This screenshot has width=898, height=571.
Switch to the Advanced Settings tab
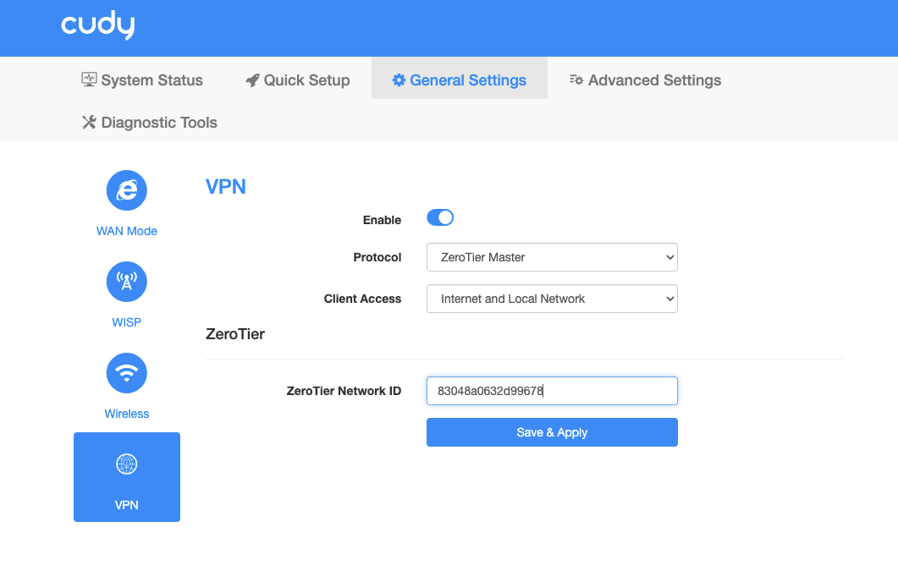pos(645,80)
